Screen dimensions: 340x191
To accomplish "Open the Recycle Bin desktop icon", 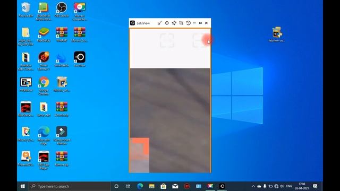I will tap(26, 10).
